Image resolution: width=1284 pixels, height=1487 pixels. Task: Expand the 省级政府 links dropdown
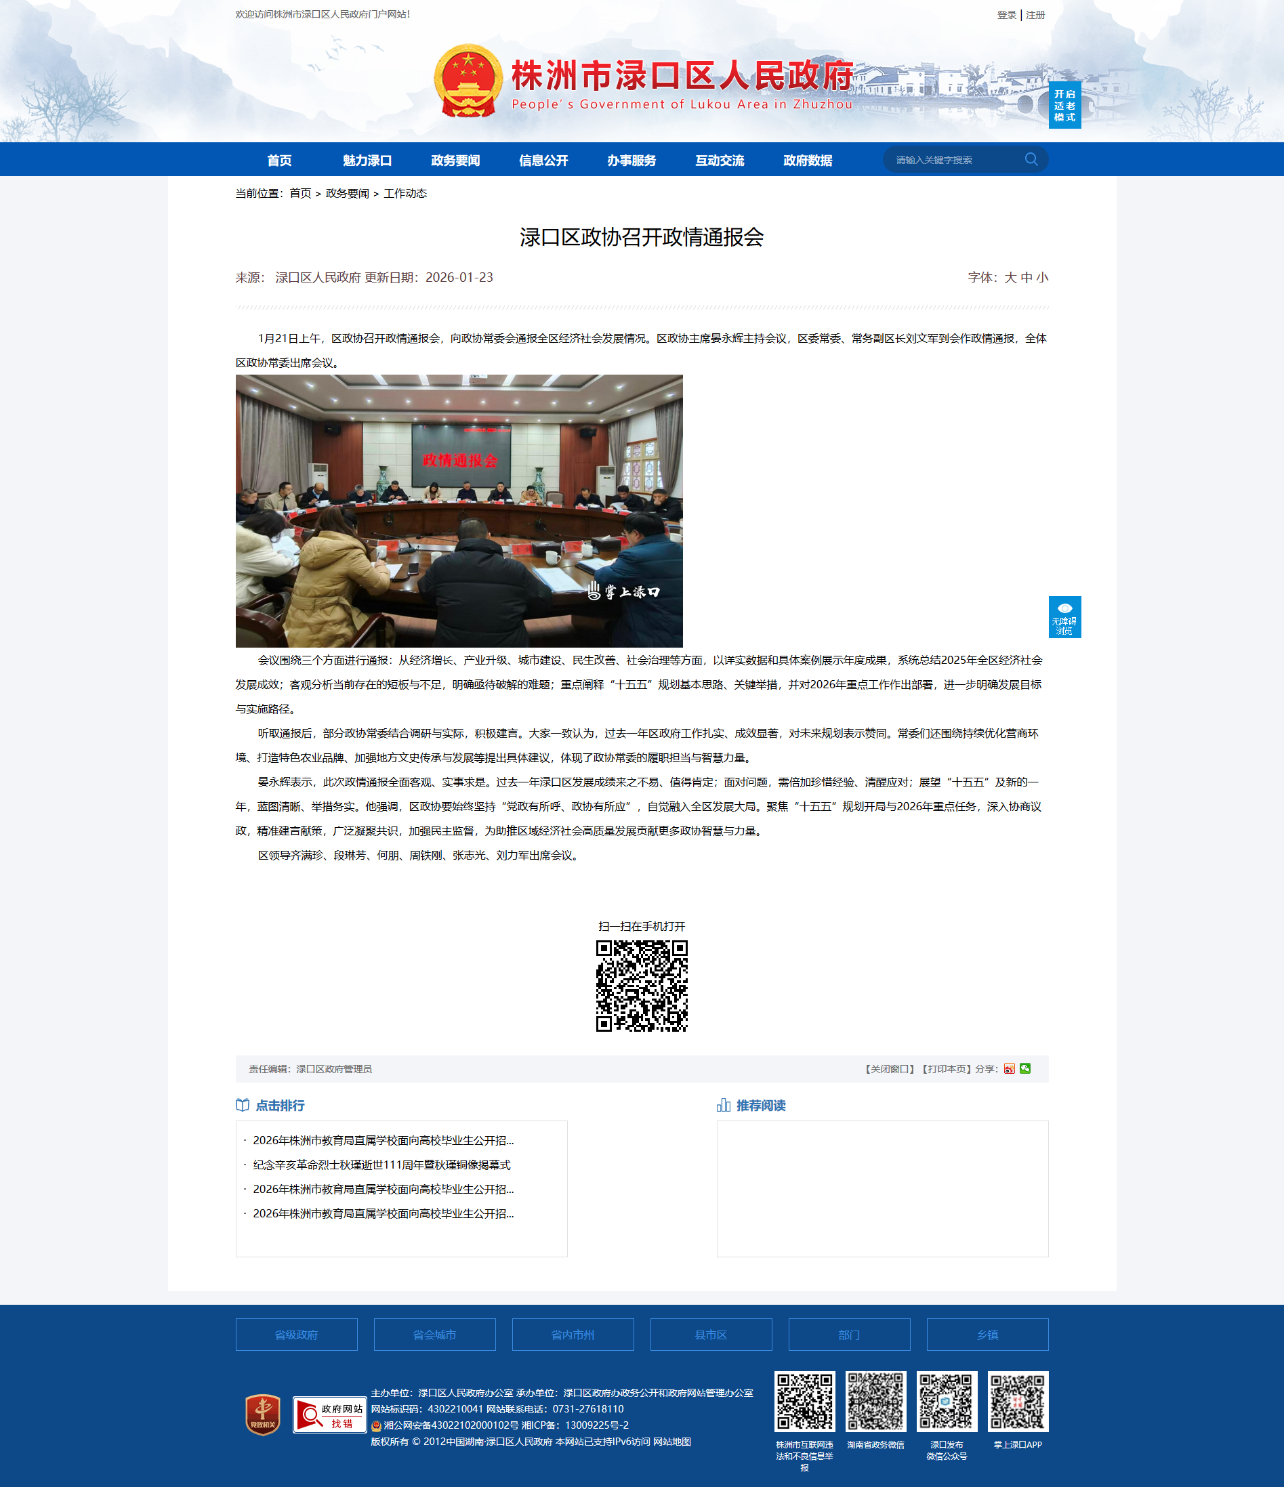pyautogui.click(x=296, y=1335)
